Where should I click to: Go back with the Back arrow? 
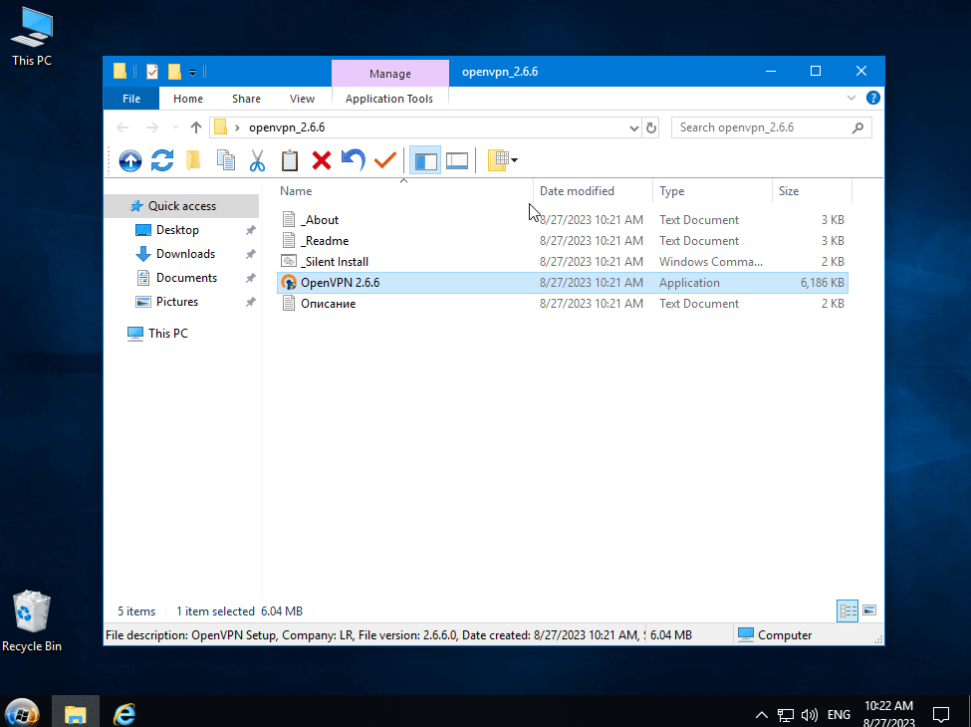[122, 127]
